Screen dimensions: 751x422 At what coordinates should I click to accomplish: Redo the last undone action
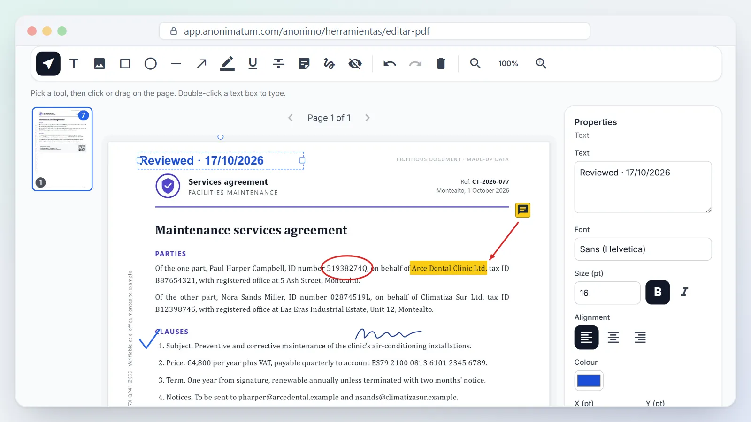[415, 64]
